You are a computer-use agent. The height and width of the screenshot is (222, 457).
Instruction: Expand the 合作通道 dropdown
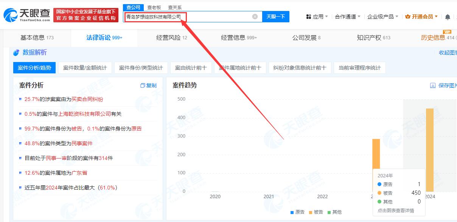pyautogui.click(x=347, y=17)
